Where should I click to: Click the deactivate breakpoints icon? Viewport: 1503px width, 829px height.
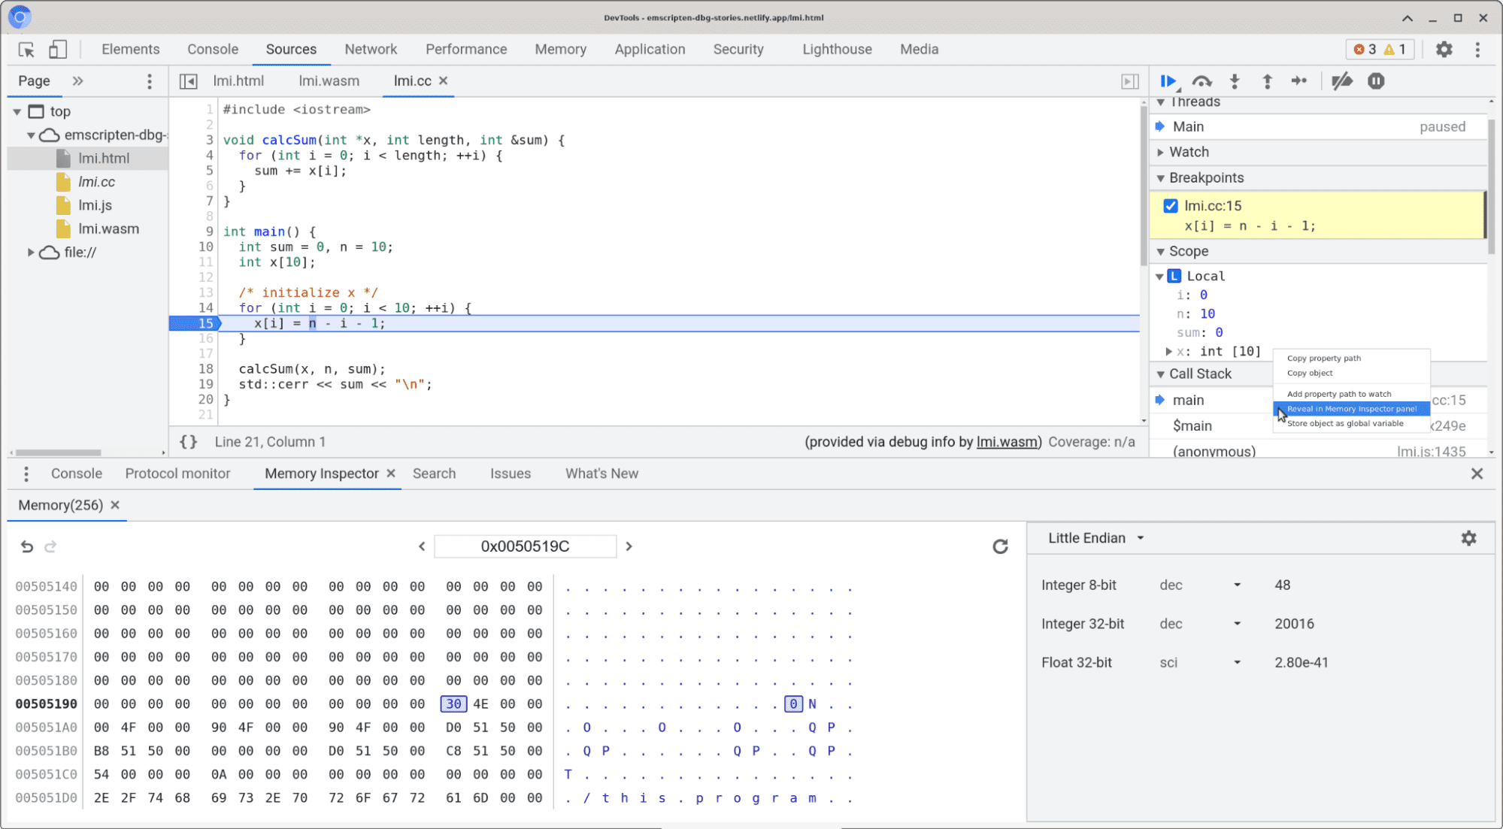click(1341, 80)
